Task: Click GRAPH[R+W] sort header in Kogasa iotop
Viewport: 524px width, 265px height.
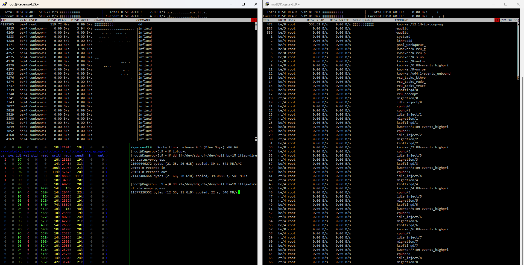Action: (x=363, y=20)
